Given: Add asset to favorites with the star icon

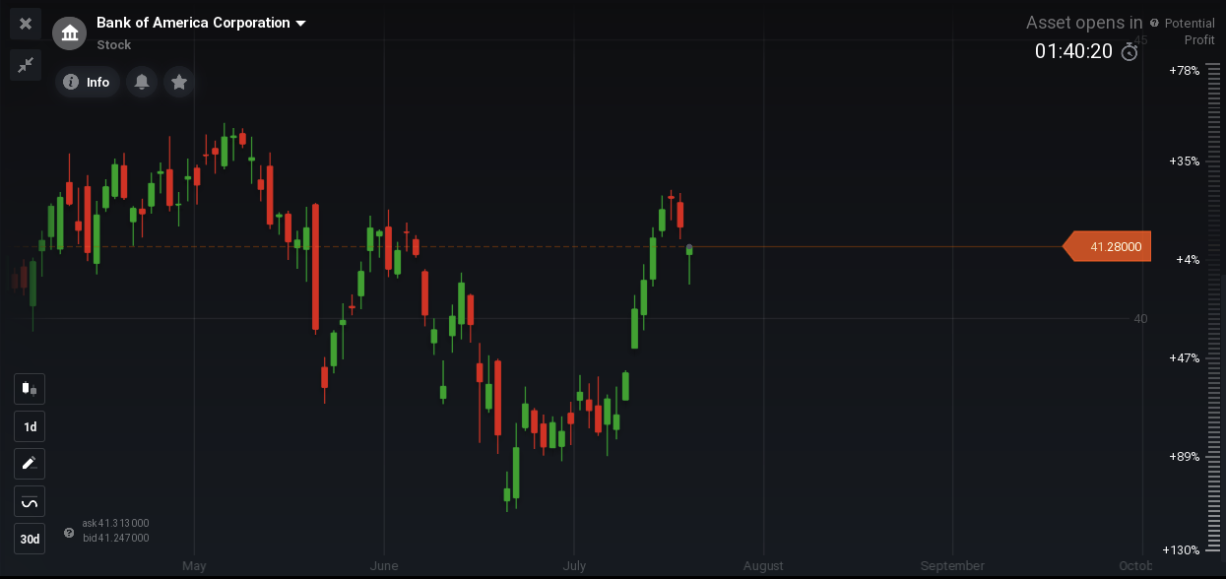Looking at the screenshot, I should [178, 83].
